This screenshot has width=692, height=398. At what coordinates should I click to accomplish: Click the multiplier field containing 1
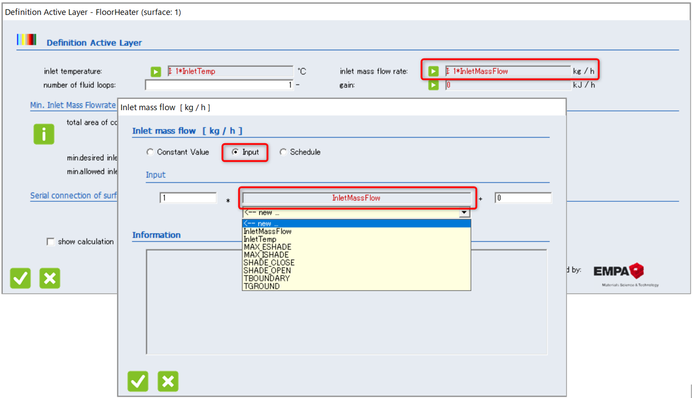(188, 198)
